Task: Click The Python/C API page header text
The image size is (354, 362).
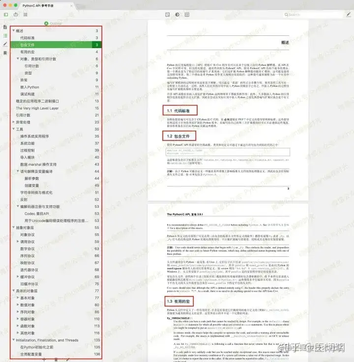Action: point(185,214)
